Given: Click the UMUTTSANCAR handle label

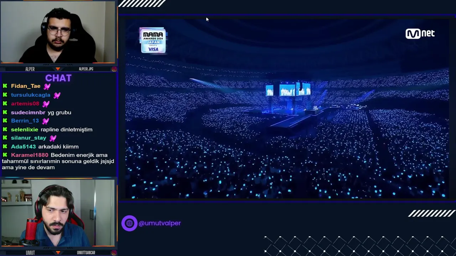Looking at the screenshot, I should (86, 253).
